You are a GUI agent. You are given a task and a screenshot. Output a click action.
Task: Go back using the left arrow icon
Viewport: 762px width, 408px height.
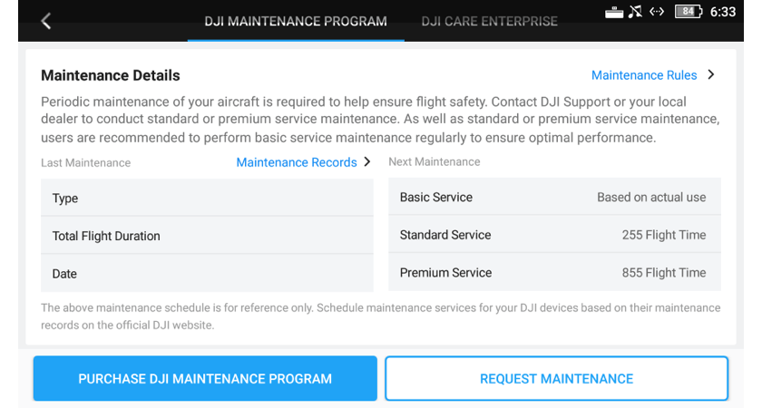click(45, 21)
